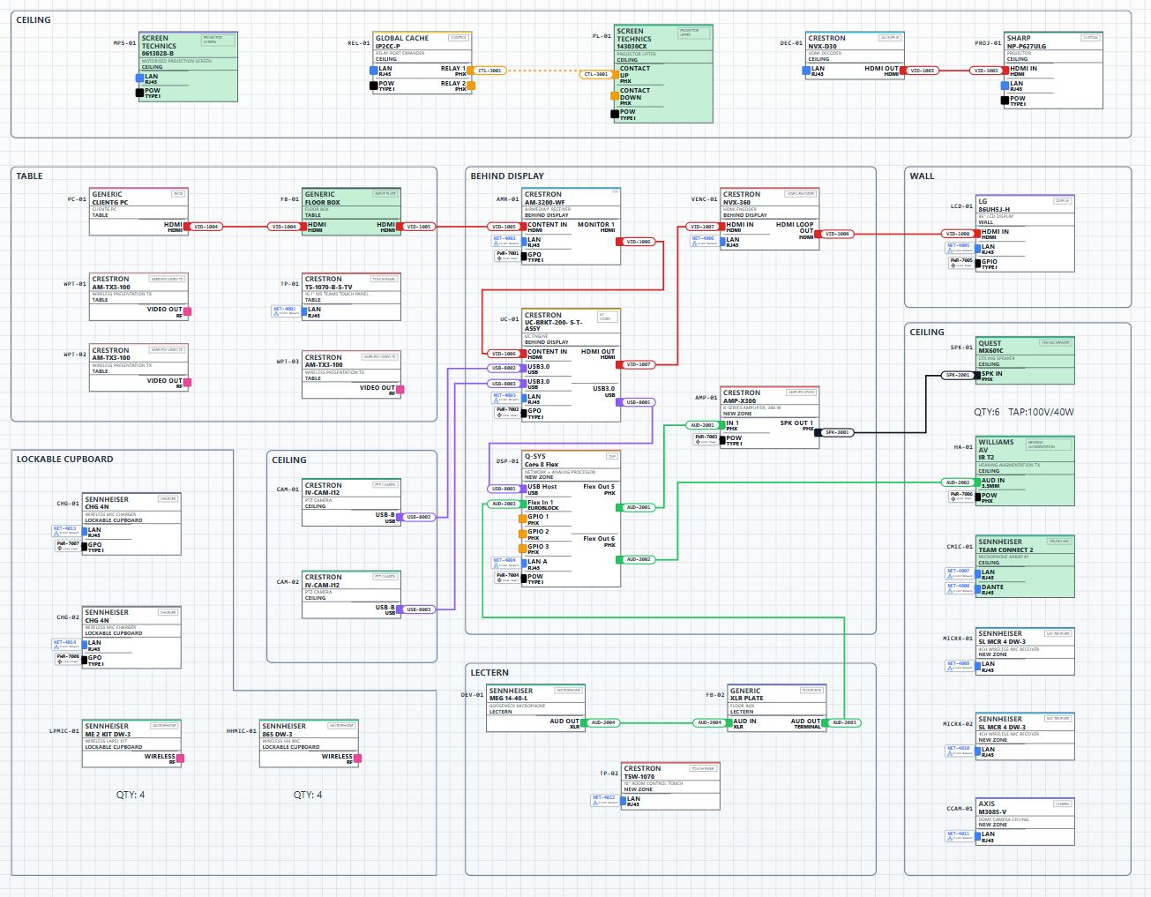The image size is (1151, 897).
Task: Select the SHARP NP-P627ULG projector block
Action: coord(1053,71)
